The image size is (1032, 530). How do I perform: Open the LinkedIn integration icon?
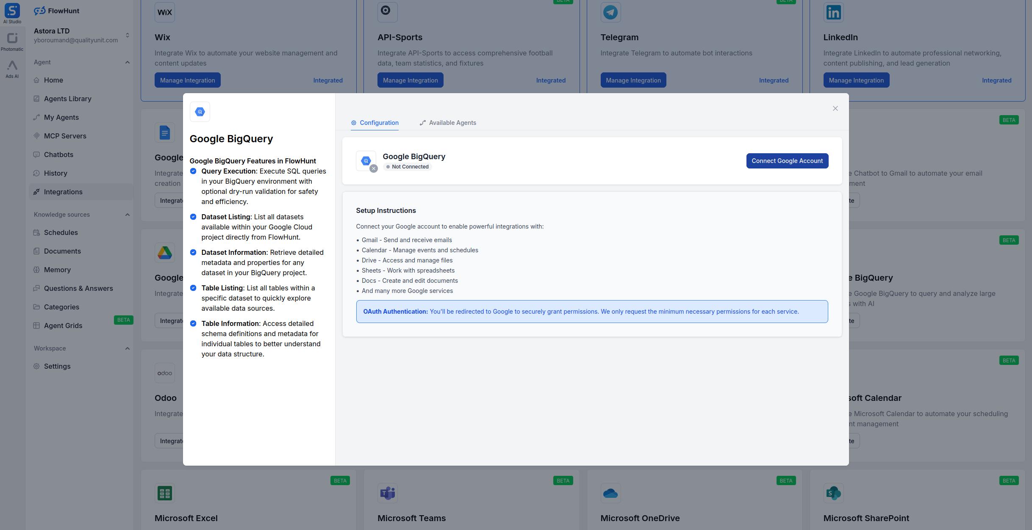tap(833, 12)
